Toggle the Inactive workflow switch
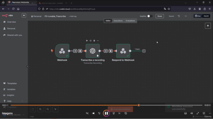 click(x=150, y=16)
